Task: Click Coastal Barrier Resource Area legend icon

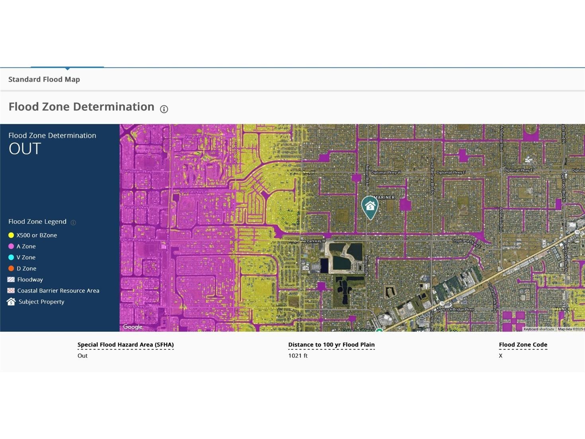Action: coord(11,291)
